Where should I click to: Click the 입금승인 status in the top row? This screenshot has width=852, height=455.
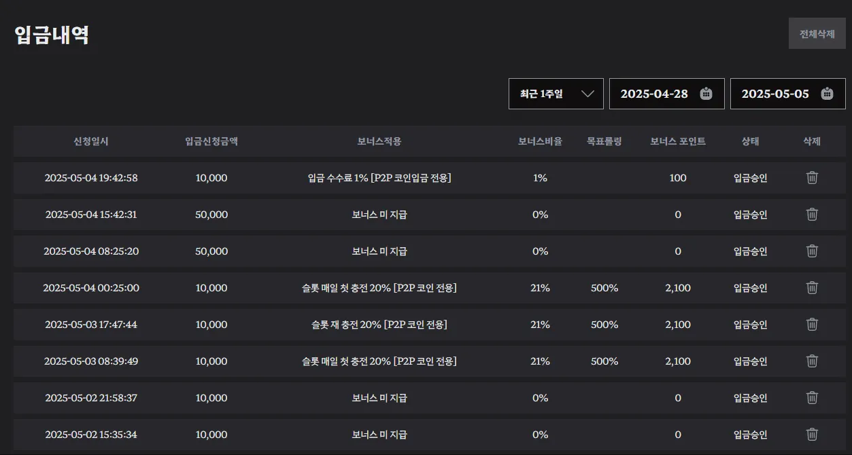click(751, 178)
